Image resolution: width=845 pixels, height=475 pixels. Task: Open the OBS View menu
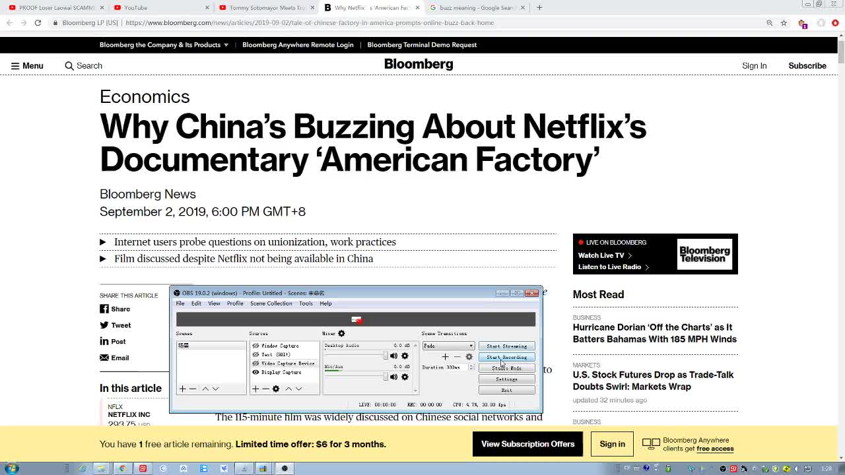point(214,303)
